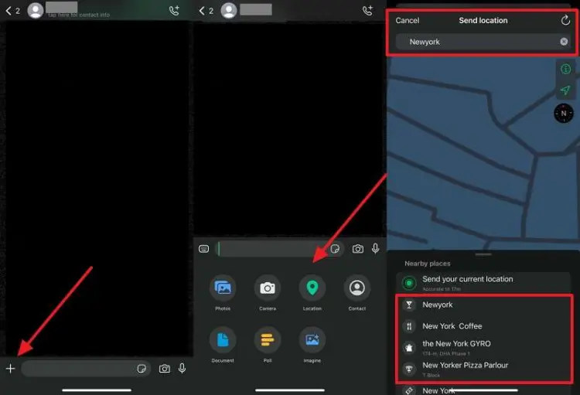Select New York Coffee place
The height and width of the screenshot is (395, 580).
click(x=484, y=326)
